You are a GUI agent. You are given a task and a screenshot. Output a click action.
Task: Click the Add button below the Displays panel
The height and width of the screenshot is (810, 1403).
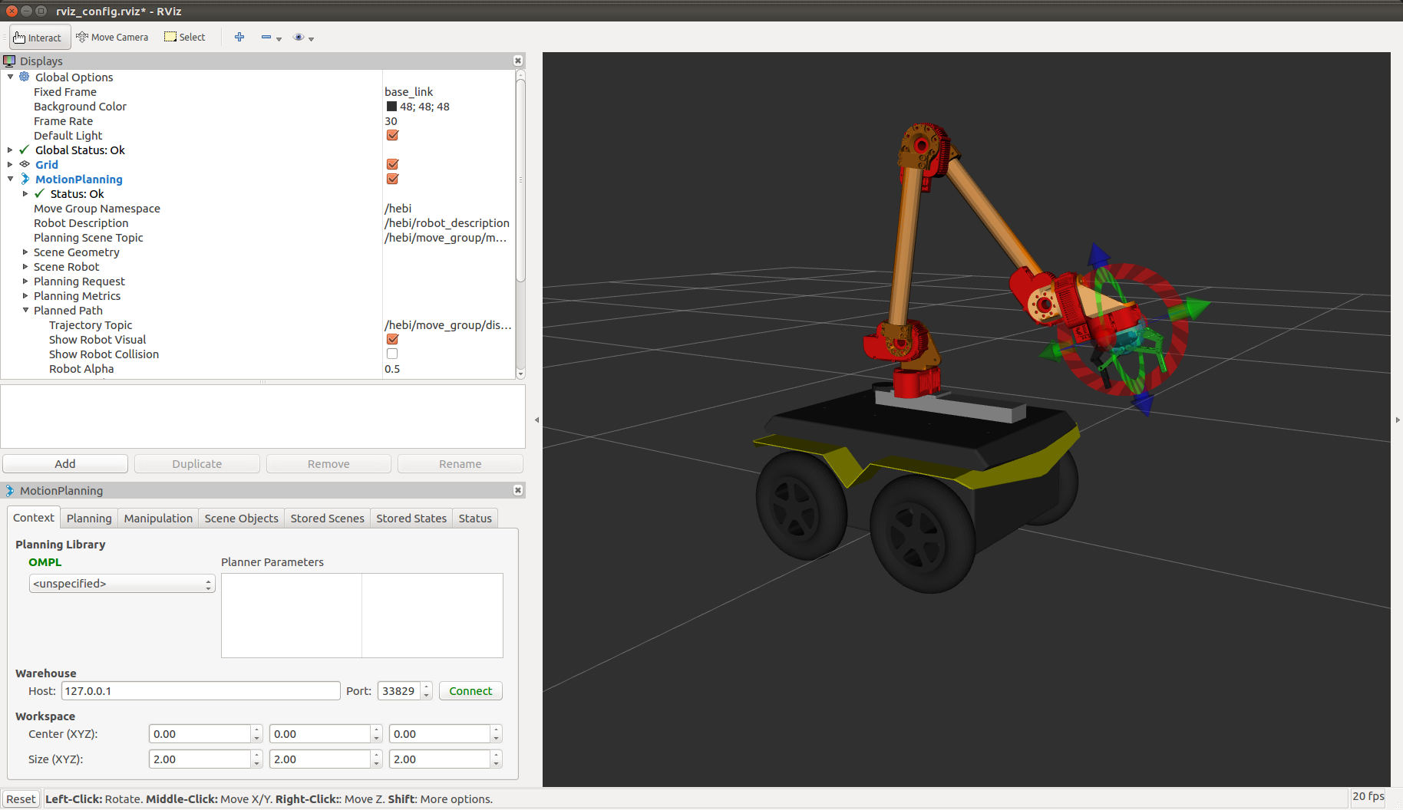pos(65,463)
